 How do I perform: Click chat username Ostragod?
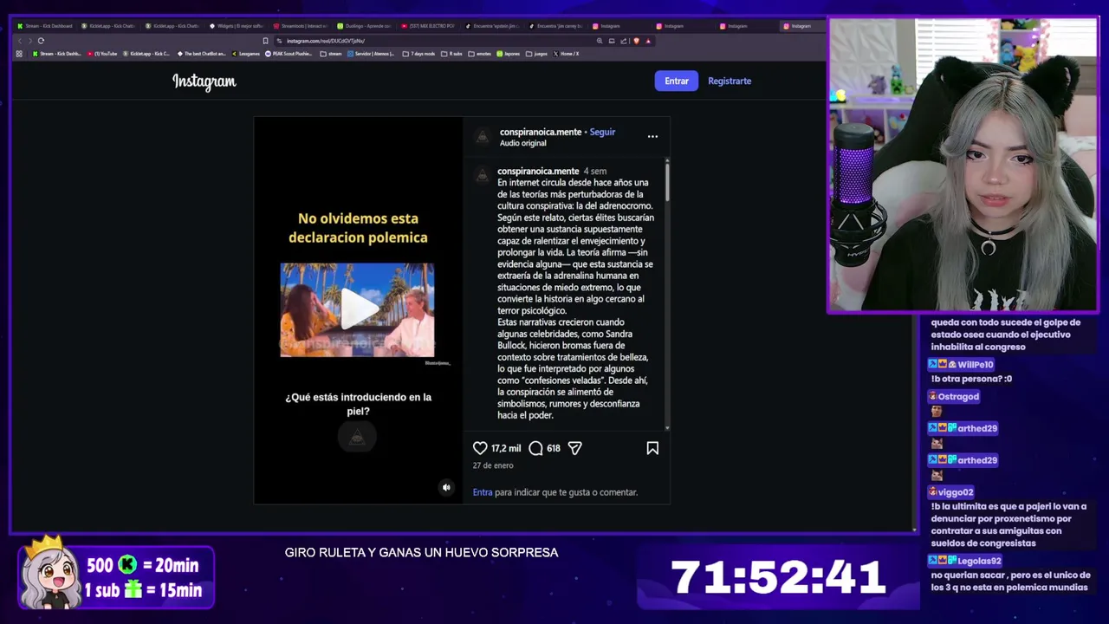click(958, 397)
